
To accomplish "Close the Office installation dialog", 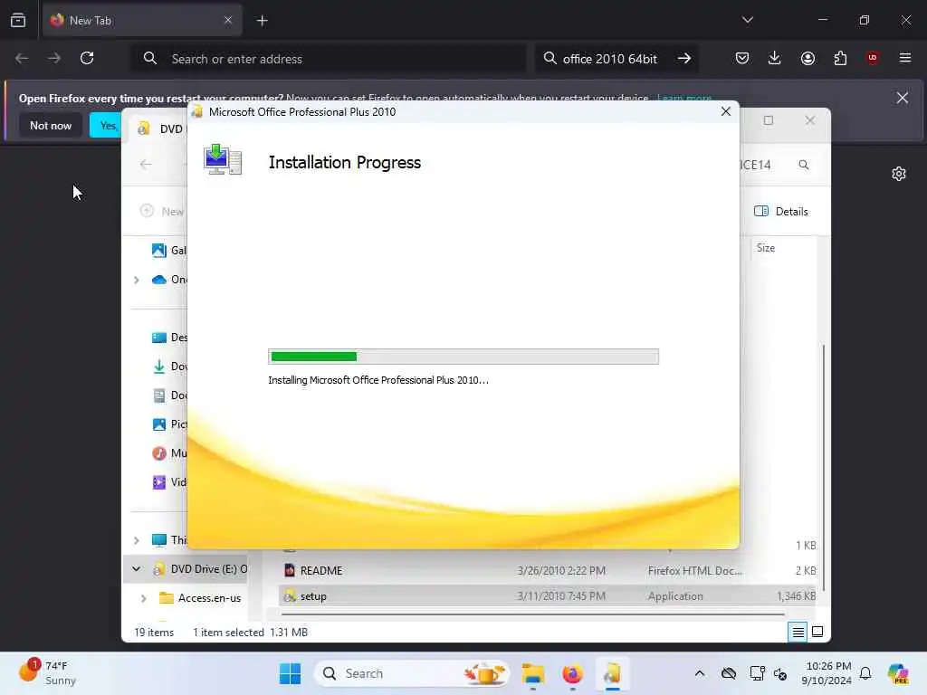I will 726,111.
